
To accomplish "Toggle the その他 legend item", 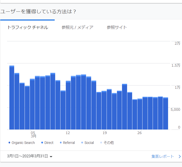I will (x=107, y=143).
